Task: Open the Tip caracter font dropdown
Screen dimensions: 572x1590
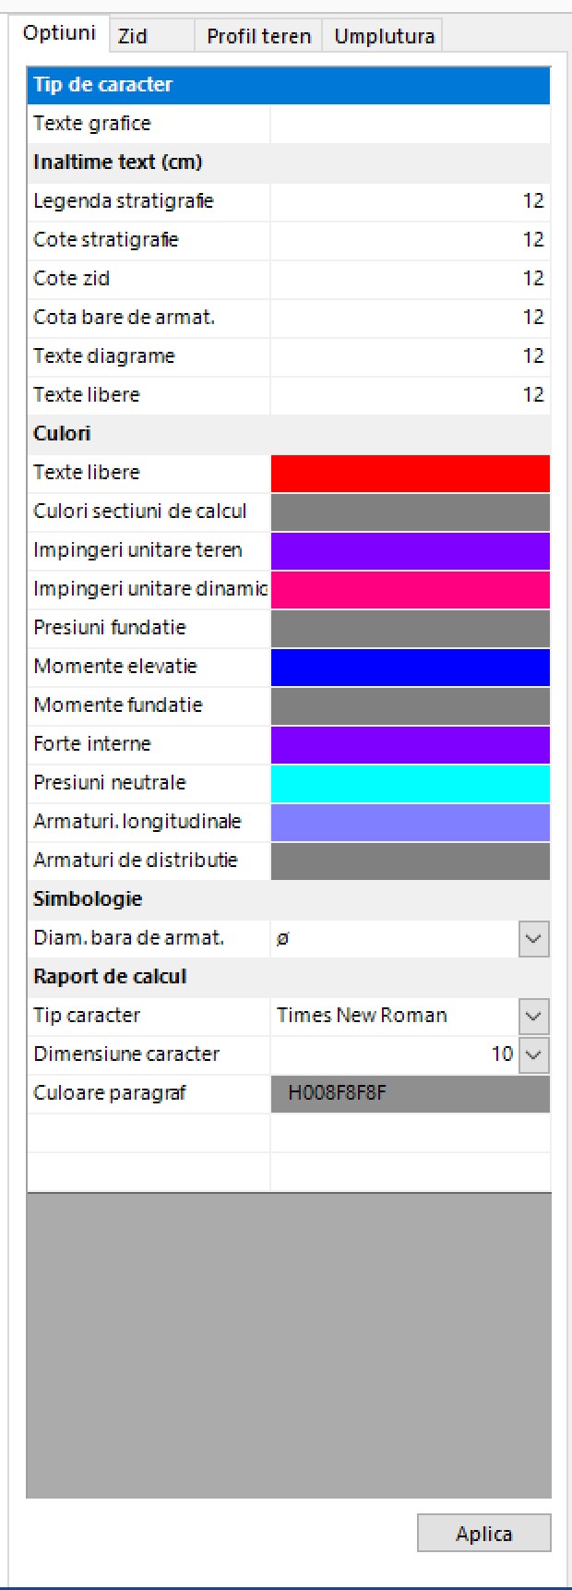Action: coord(534,1016)
